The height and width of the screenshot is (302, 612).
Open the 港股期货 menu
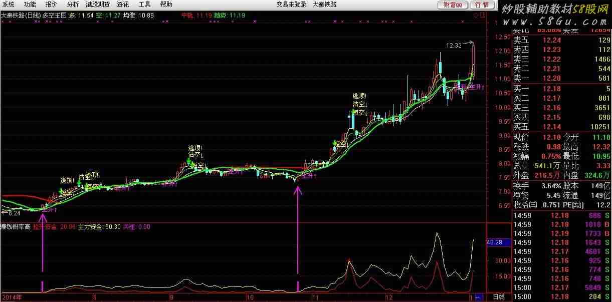point(98,5)
